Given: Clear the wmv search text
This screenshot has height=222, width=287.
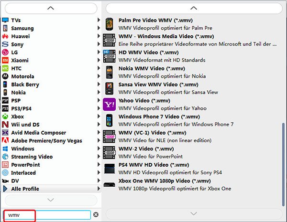Looking at the screenshot, I should click(96, 214).
